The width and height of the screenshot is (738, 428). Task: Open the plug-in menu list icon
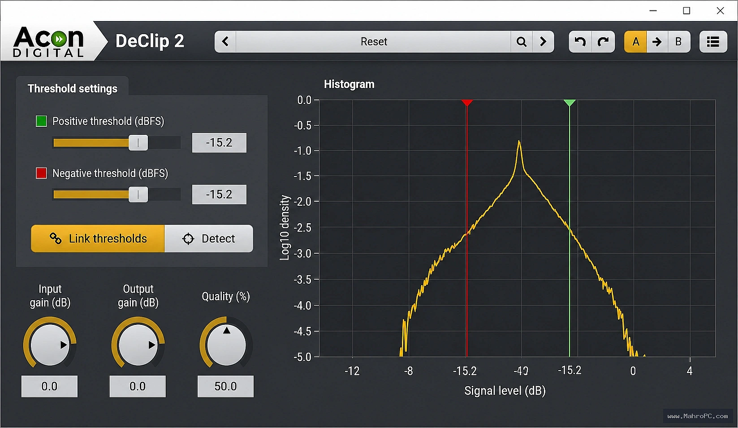coord(713,42)
